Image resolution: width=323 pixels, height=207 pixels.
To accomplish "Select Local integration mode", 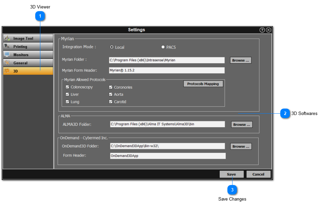I will point(112,47).
